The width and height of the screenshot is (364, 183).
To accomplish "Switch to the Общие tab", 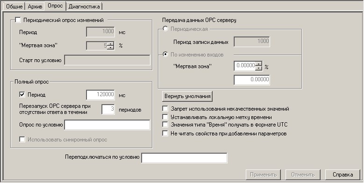I will coord(14,7).
